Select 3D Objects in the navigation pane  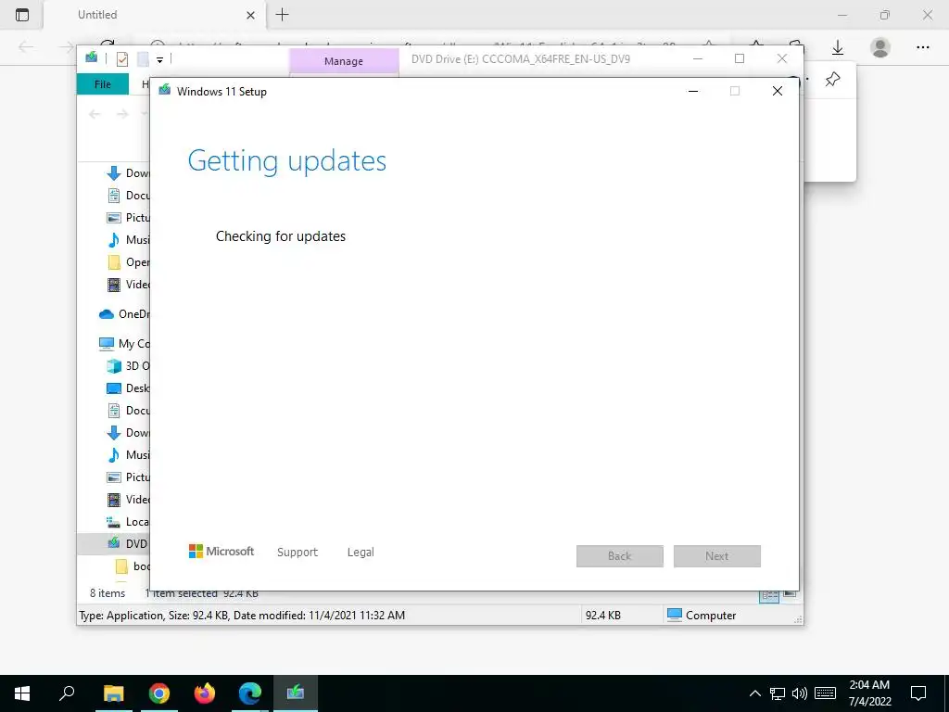[128, 365]
